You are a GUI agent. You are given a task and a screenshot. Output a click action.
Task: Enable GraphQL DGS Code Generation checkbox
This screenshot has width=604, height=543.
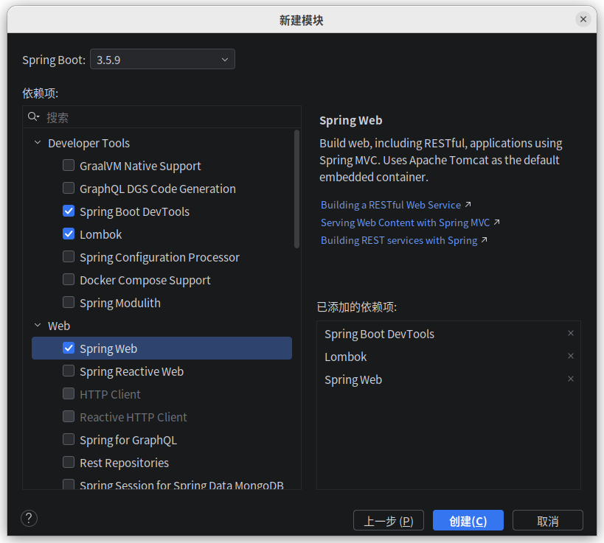[69, 188]
